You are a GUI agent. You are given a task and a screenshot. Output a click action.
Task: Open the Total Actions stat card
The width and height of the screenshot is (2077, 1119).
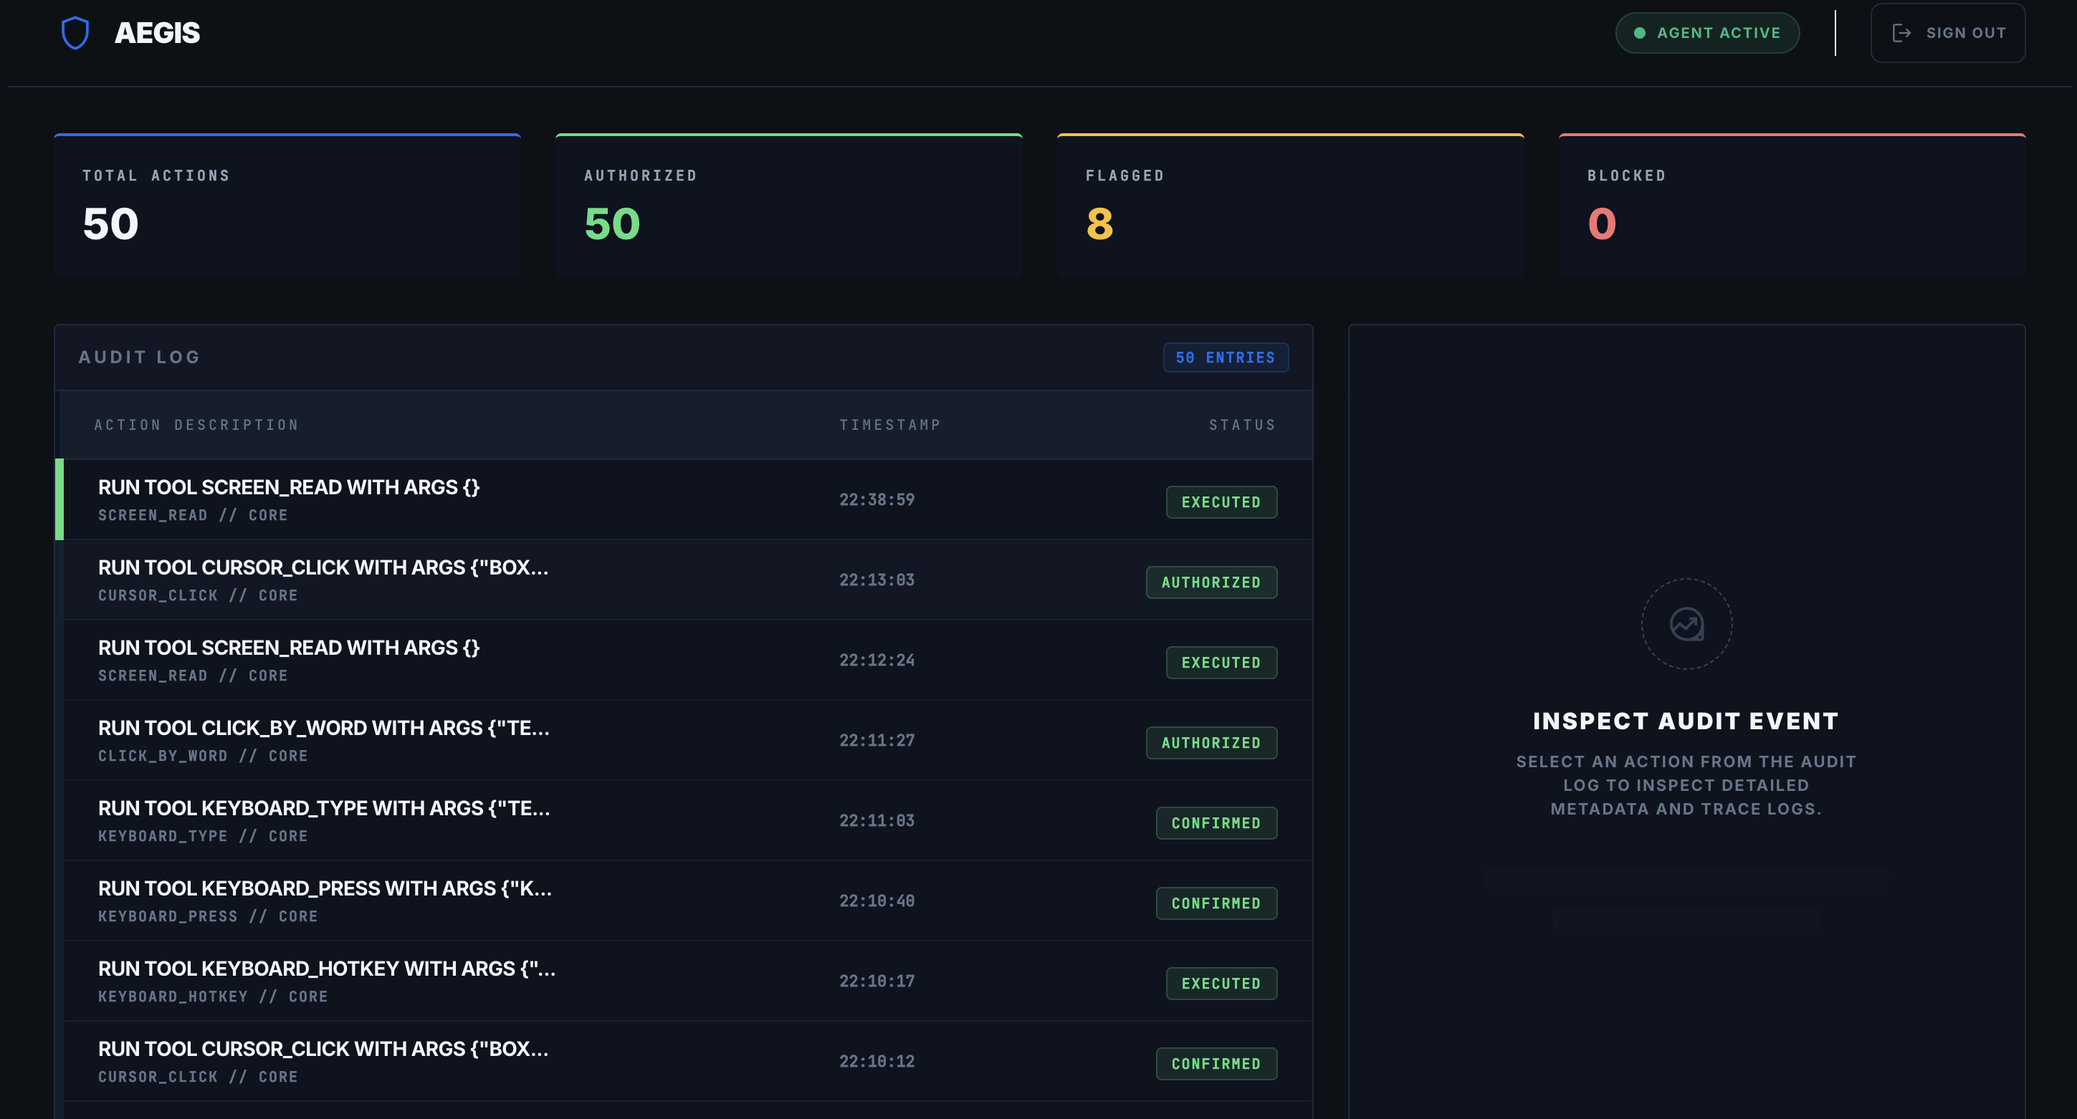click(287, 206)
